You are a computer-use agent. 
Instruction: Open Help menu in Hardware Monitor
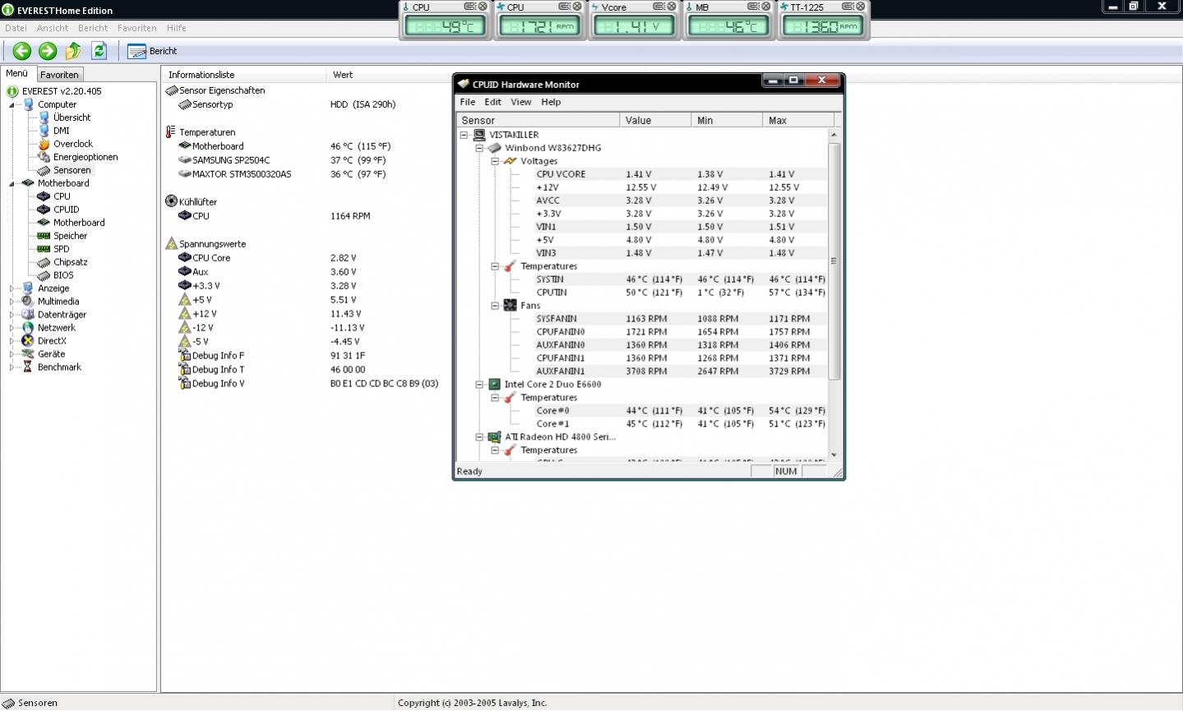pos(551,102)
